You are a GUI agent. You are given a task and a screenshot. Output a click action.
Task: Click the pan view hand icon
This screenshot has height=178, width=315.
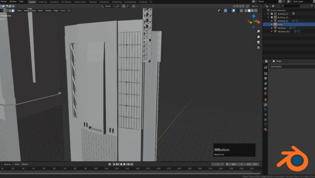click(x=258, y=36)
